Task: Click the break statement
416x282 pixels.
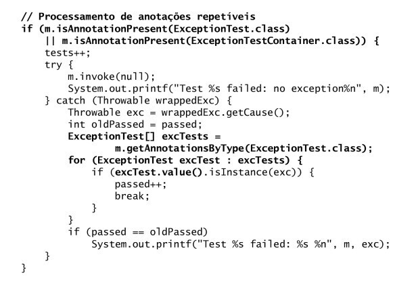Action: 132,196
